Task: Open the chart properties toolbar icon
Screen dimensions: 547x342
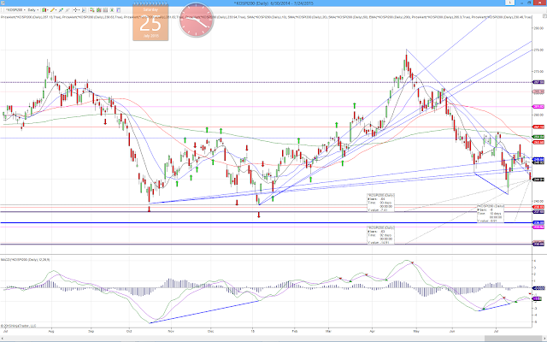Action: (118, 10)
